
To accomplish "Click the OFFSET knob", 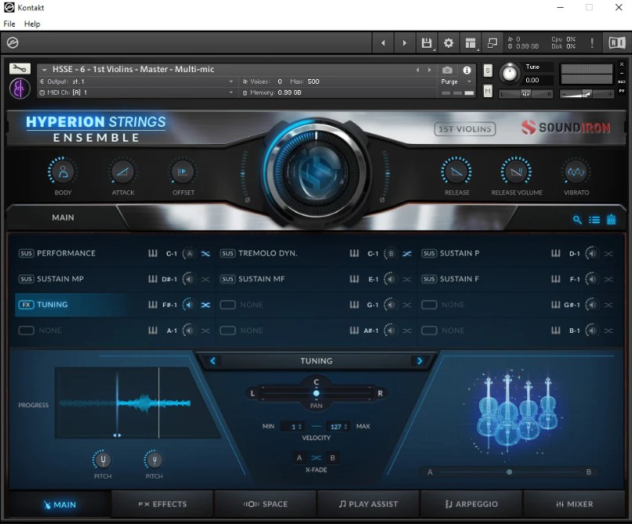I will pyautogui.click(x=183, y=172).
